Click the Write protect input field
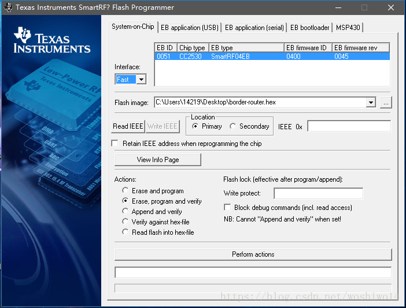Viewport: 406px width, 308px height. pos(318,193)
